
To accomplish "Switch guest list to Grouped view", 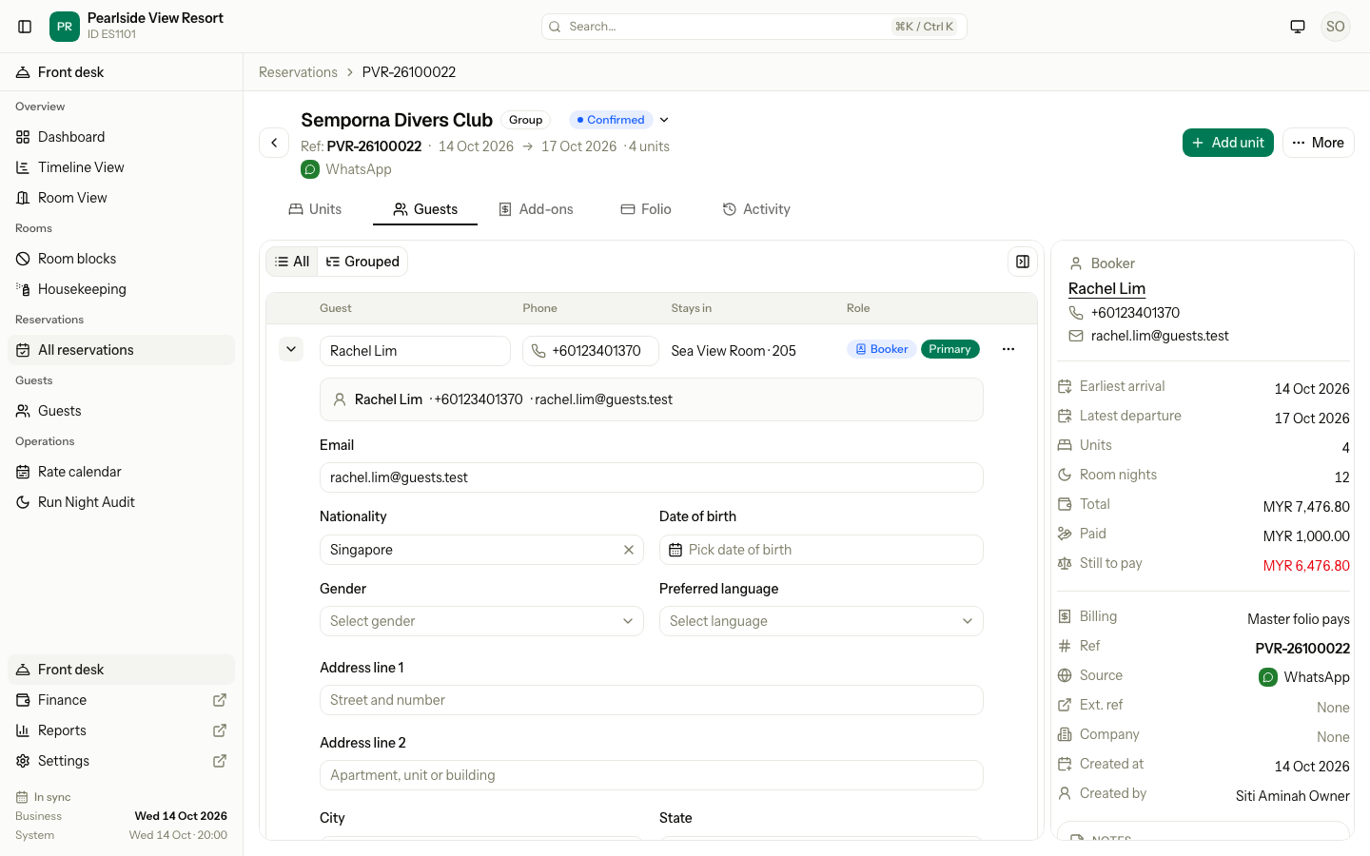I will 362,262.
